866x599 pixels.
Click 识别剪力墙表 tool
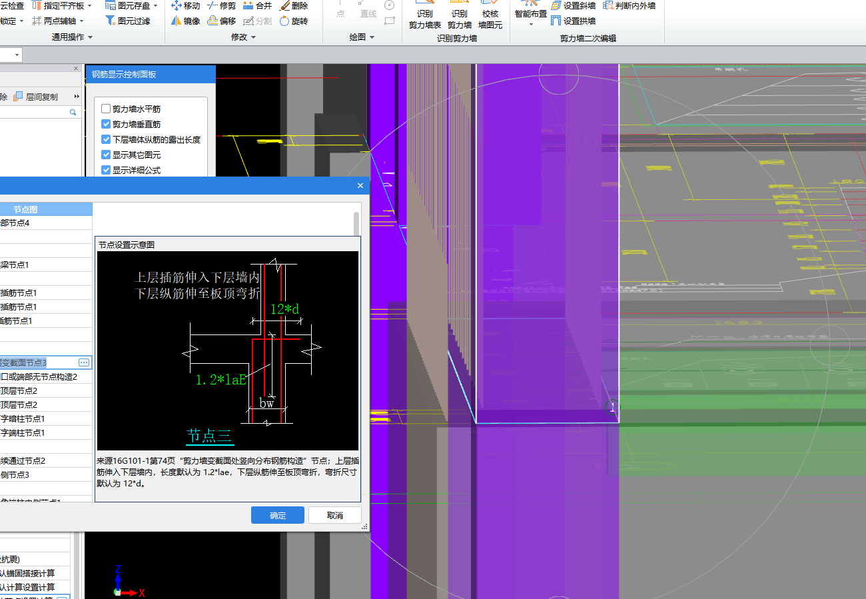pyautogui.click(x=424, y=15)
